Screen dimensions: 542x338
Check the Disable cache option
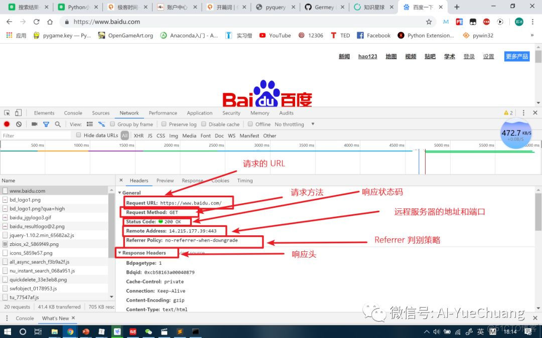(204, 124)
